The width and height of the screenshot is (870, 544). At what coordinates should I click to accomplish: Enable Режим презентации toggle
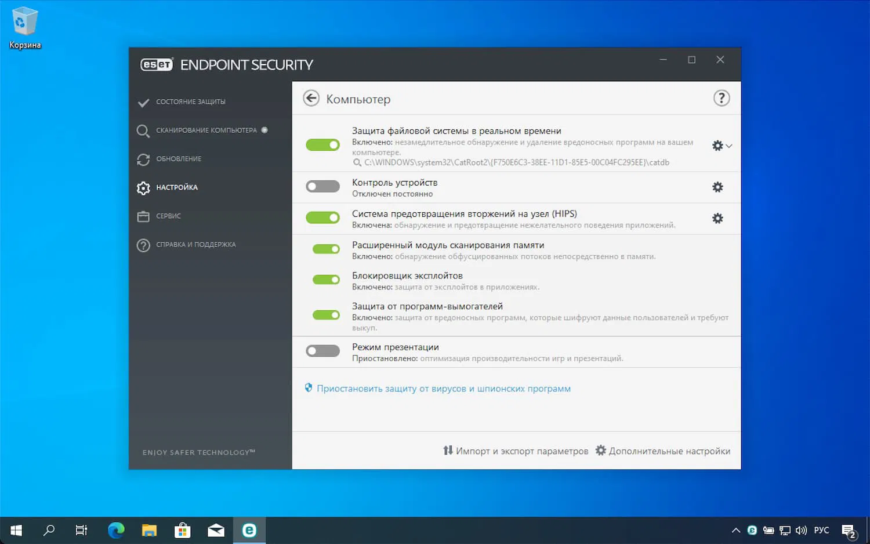(322, 350)
